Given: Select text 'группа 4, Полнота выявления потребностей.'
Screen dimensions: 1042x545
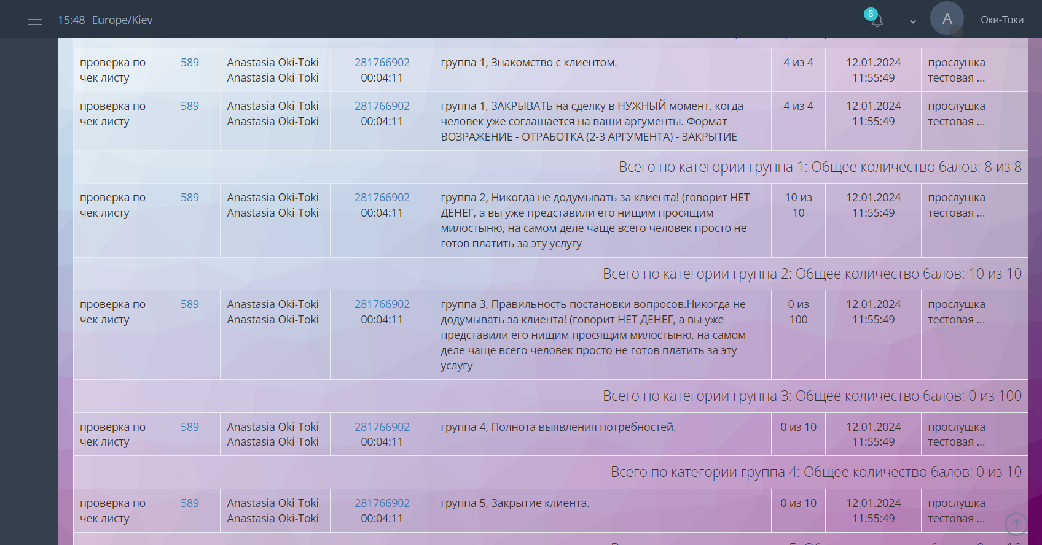Looking at the screenshot, I should (x=558, y=427).
